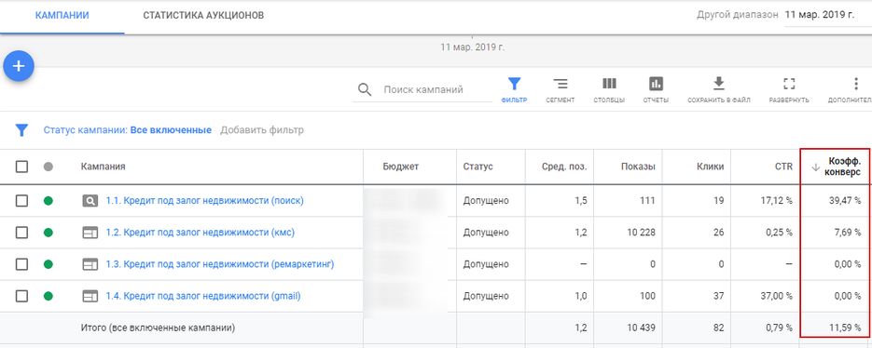Click the Развернуть fullscreen icon

tap(789, 84)
